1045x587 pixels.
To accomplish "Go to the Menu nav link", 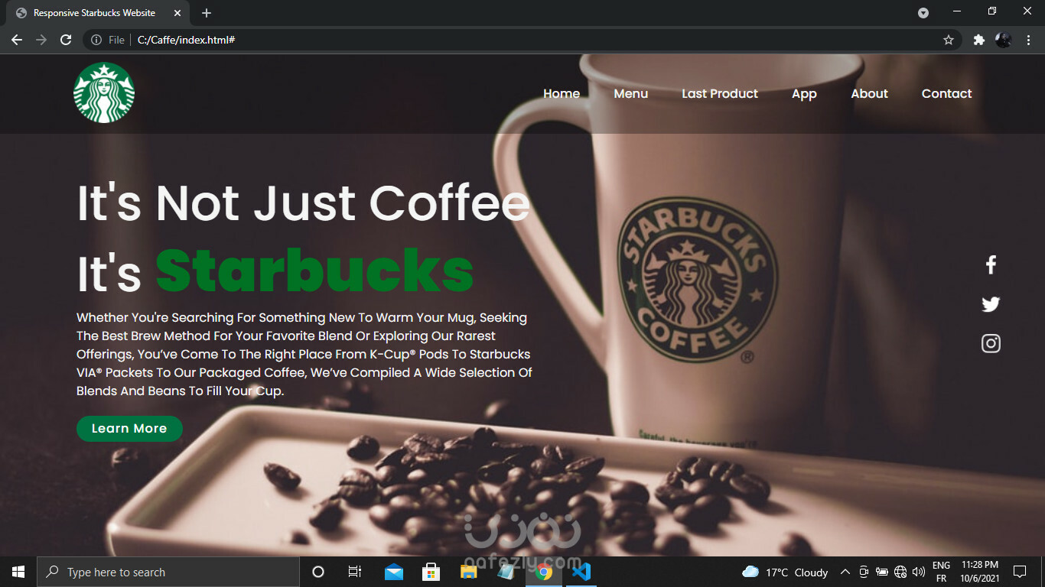I will (x=631, y=93).
